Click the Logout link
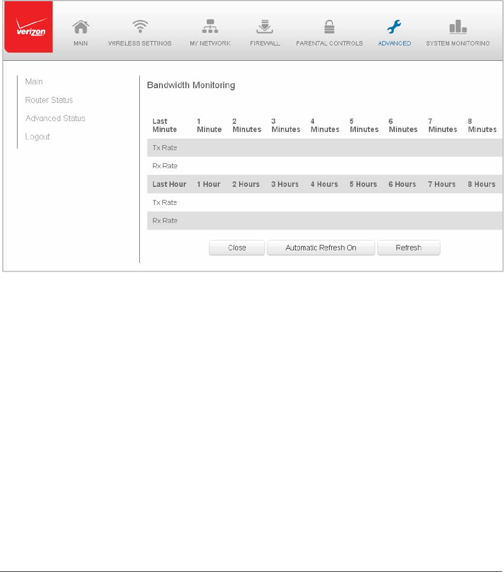This screenshot has width=504, height=572. pyautogui.click(x=38, y=137)
